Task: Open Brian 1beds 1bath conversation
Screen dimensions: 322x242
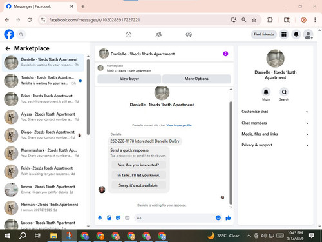Action: pos(43,99)
